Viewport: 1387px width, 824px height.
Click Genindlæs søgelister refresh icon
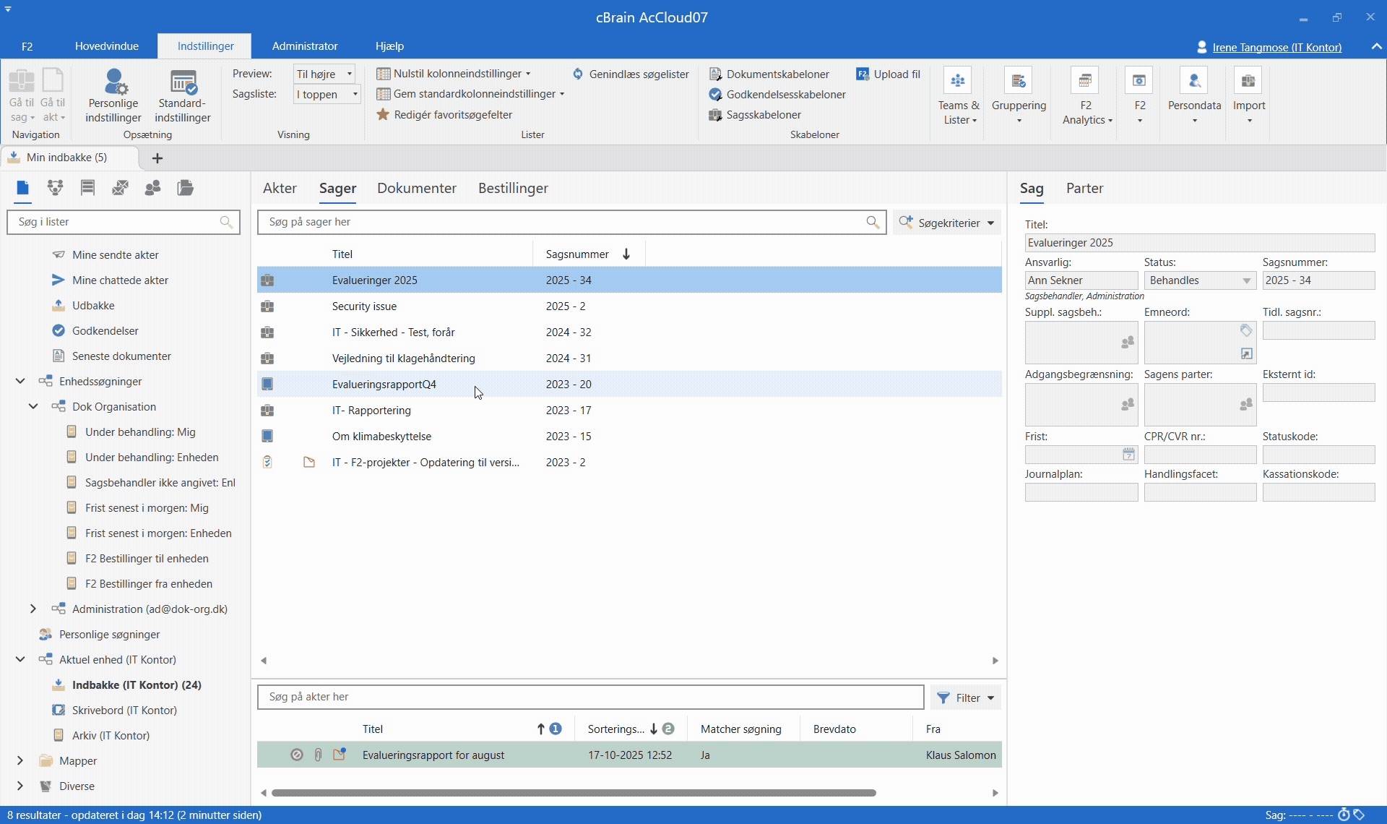coord(578,74)
